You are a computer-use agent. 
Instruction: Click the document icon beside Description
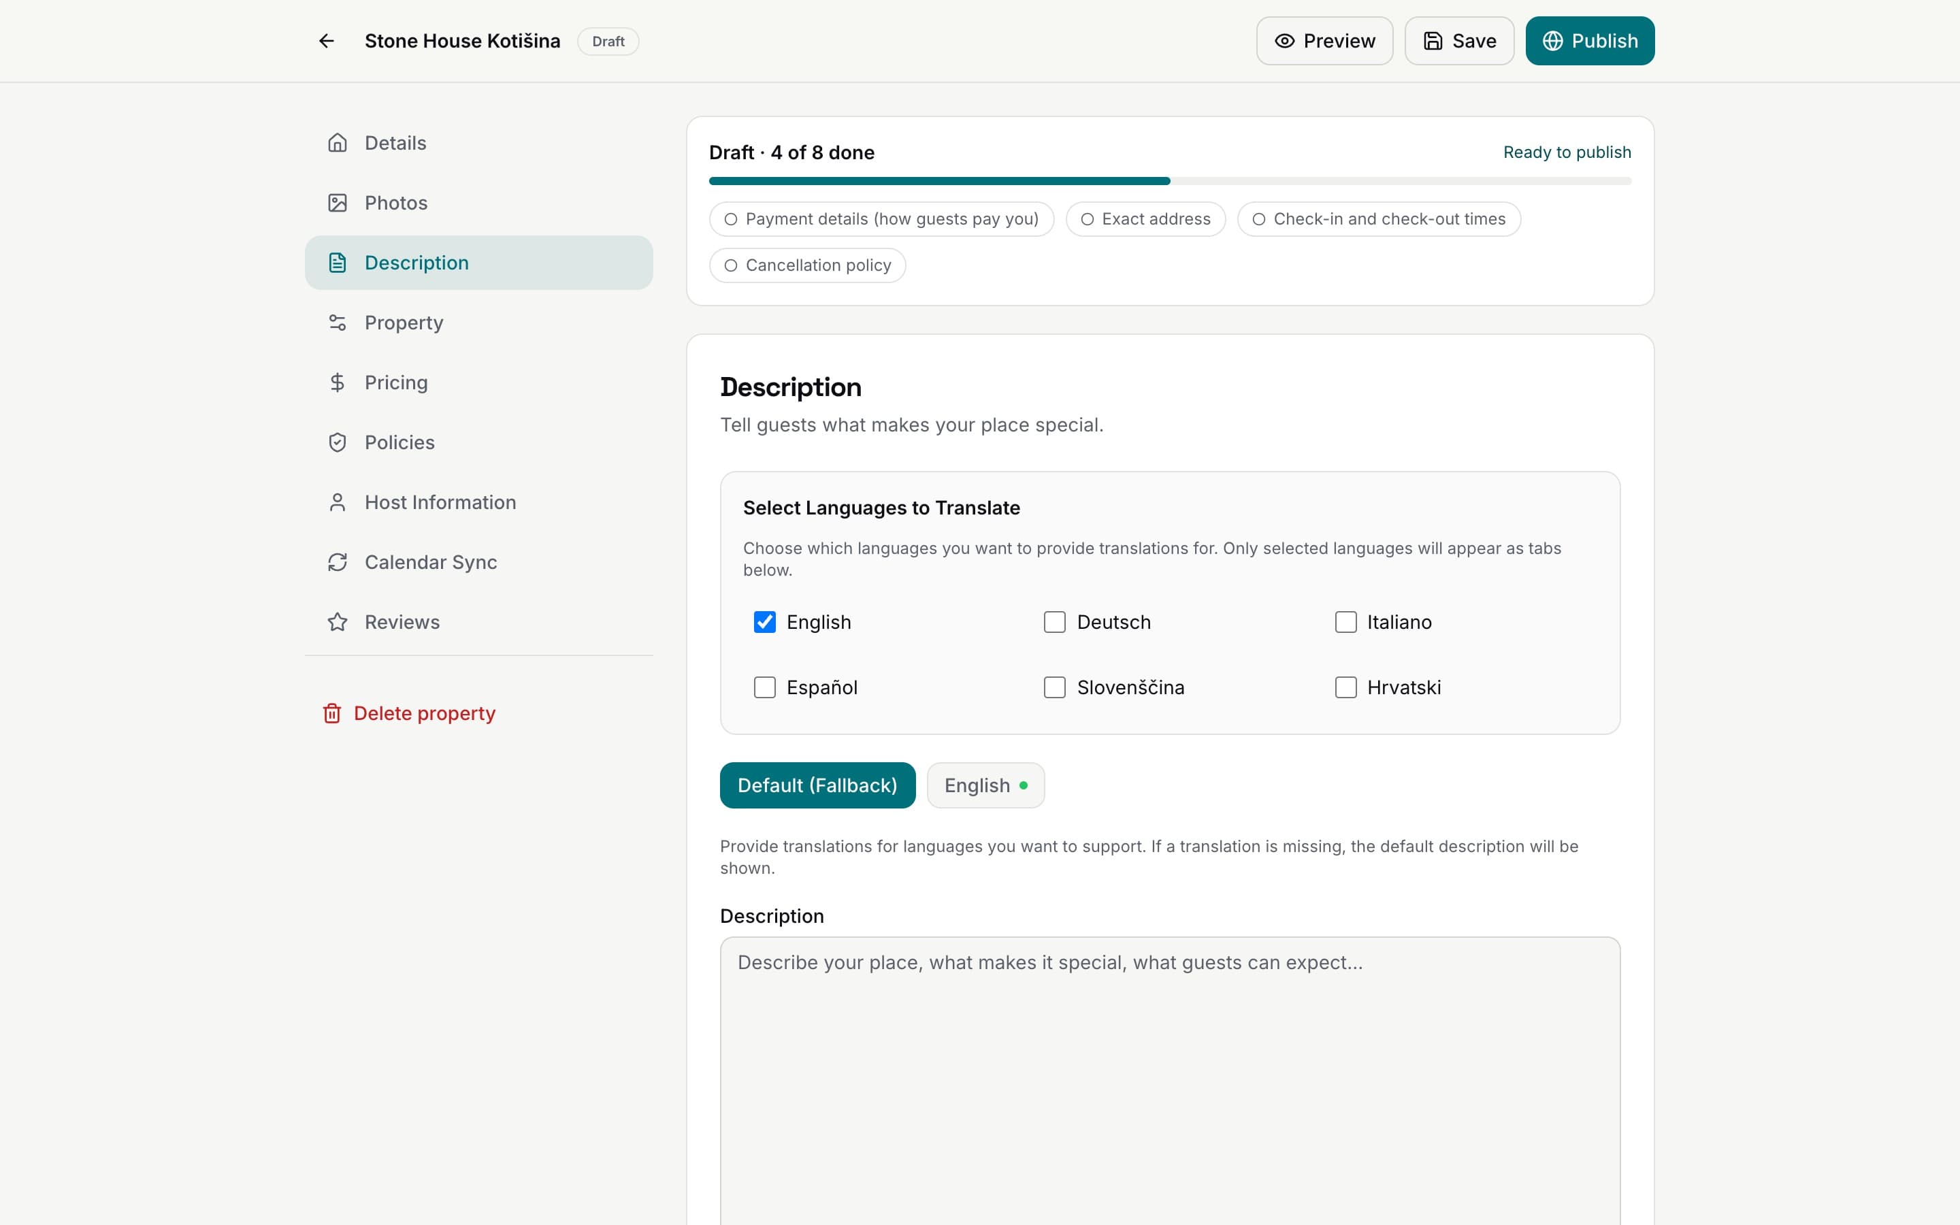tap(338, 263)
